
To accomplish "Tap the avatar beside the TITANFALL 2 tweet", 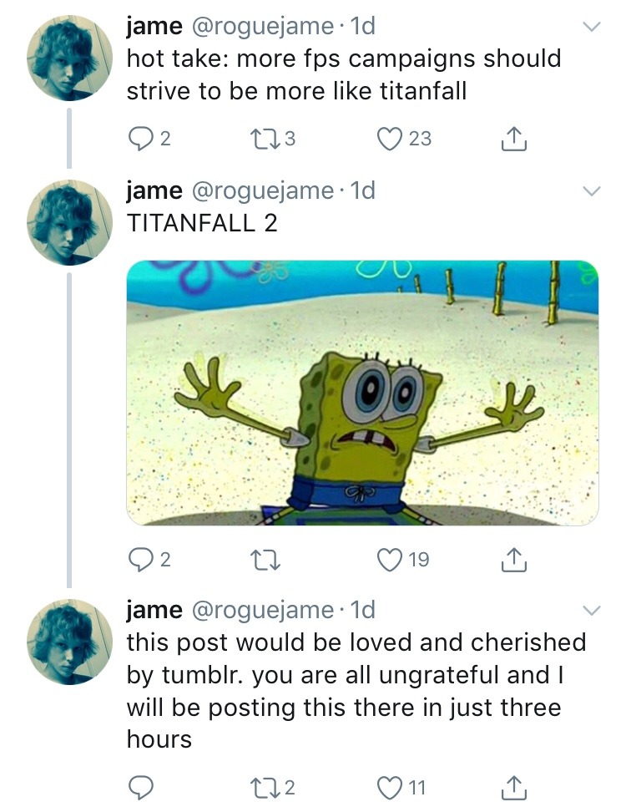I will point(70,221).
